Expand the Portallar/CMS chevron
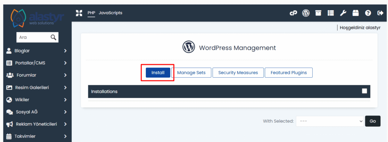Viewport: 388px width, 142px height. point(65,63)
